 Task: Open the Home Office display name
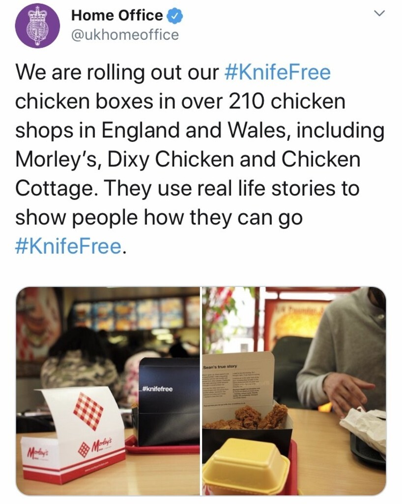tap(117, 15)
